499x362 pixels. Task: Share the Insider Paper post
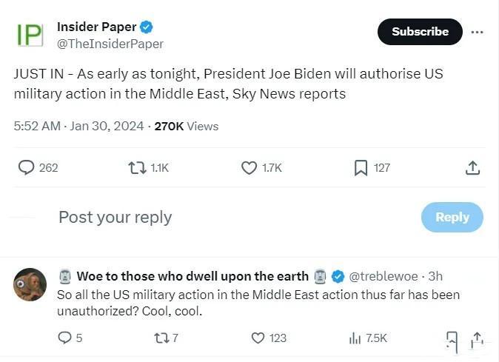pos(472,167)
